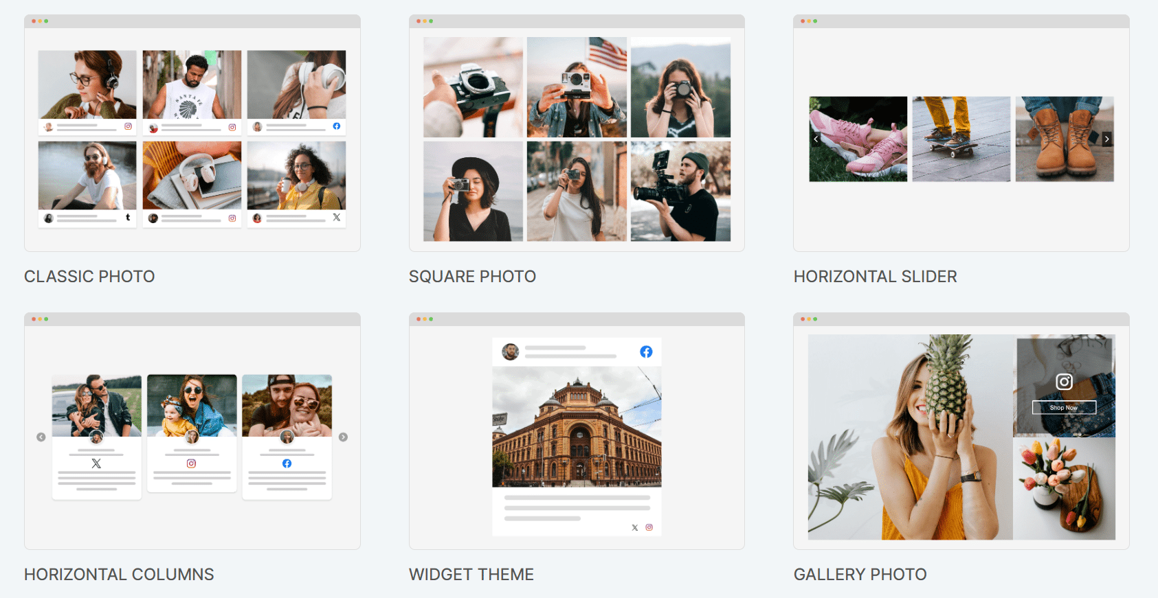
Task: Open the Horizontal Slider theme title
Action: [875, 277]
